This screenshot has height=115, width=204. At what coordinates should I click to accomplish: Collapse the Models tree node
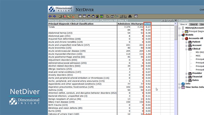[x=179, y=35]
